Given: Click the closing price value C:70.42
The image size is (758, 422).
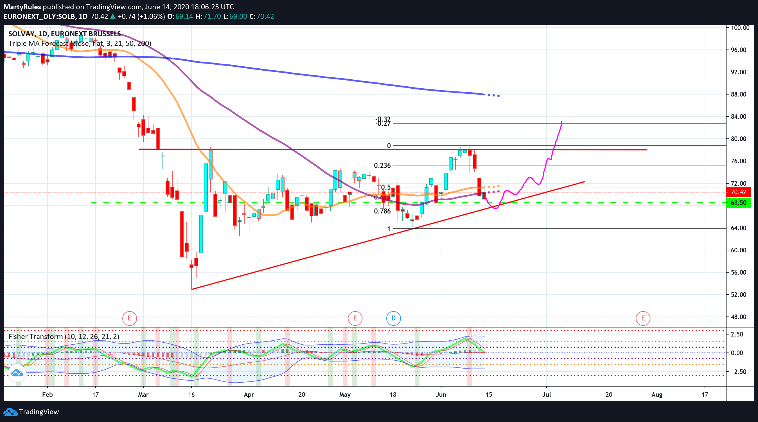Looking at the screenshot, I should click(x=261, y=16).
